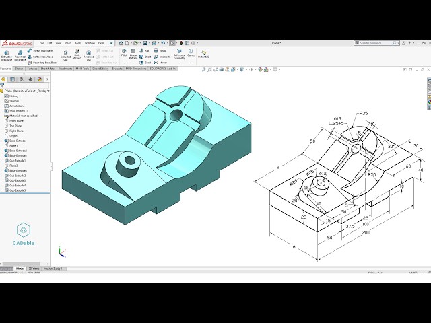Select the Extruded Boss/Base tool
The image size is (431, 323).
pyautogui.click(x=6, y=55)
